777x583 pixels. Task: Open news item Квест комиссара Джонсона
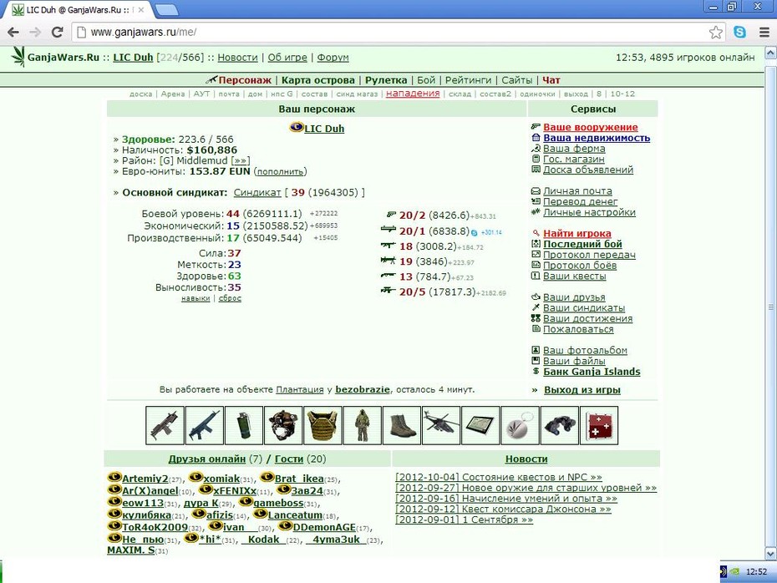[x=503, y=509]
